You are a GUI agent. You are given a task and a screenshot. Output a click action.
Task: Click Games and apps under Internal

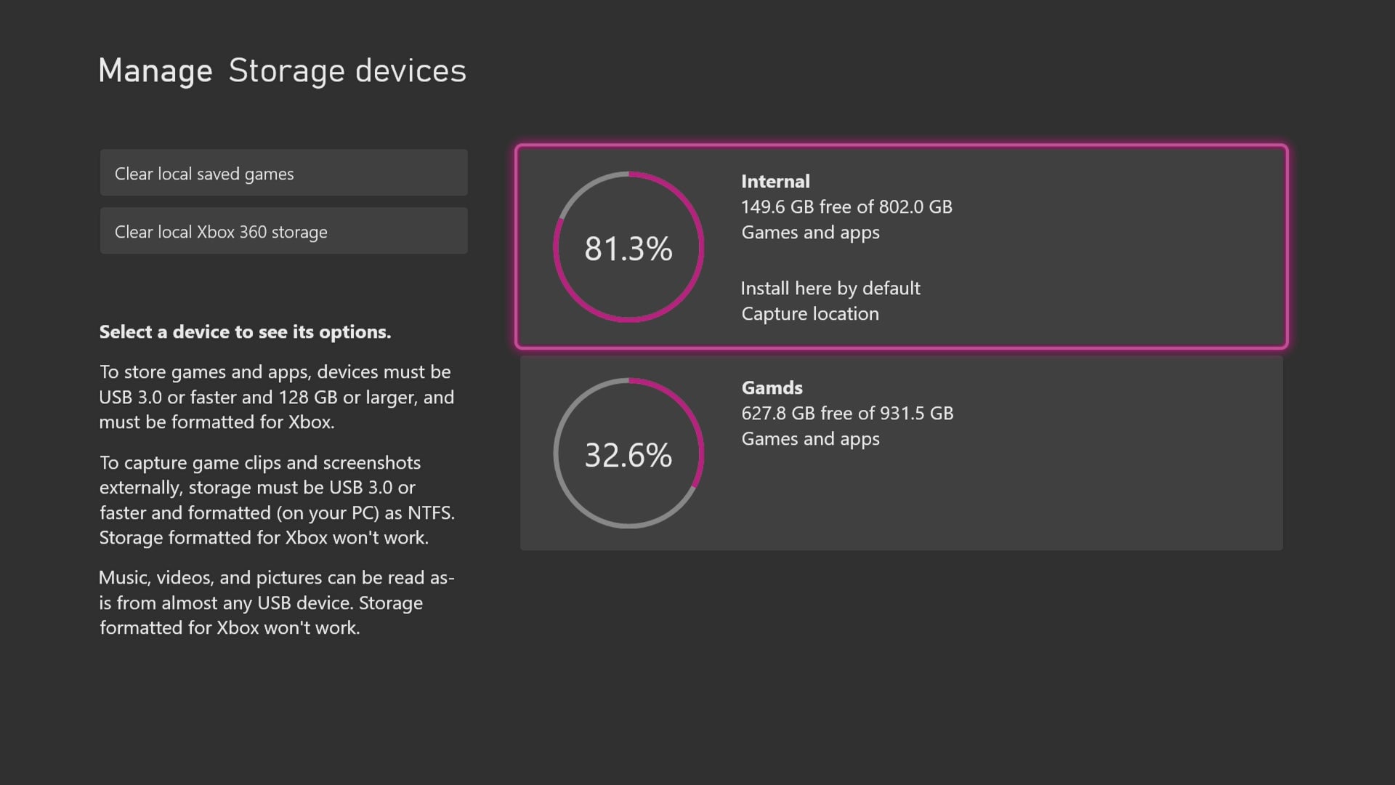[810, 232]
